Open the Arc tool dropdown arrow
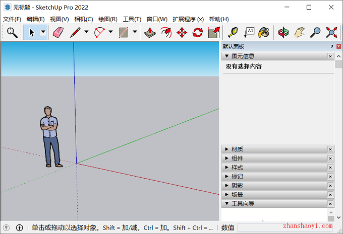The height and width of the screenshot is (234, 343). pos(110,32)
